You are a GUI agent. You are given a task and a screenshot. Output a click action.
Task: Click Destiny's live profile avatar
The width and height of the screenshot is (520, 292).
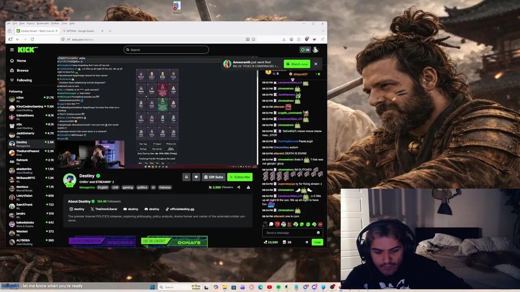[x=69, y=180]
